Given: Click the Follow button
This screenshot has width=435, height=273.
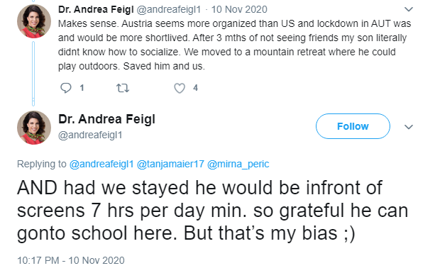Looking at the screenshot, I should click(353, 126).
